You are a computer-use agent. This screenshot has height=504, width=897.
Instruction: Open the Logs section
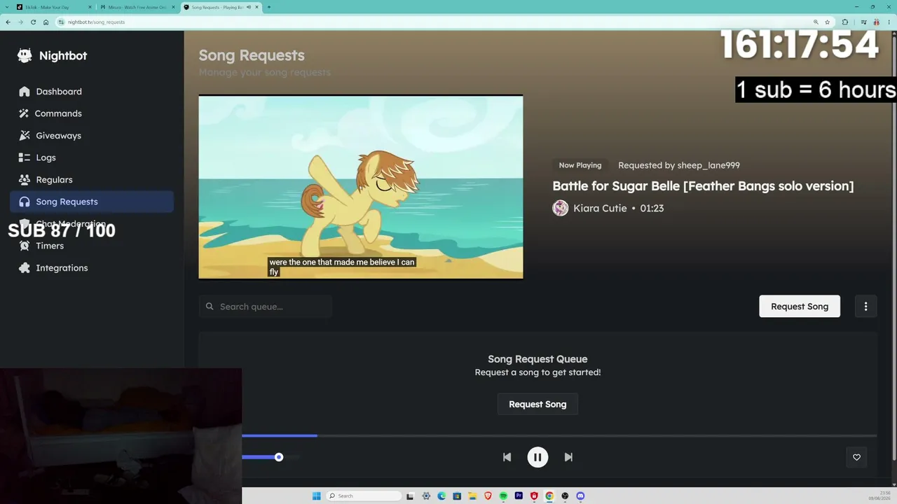(92, 157)
